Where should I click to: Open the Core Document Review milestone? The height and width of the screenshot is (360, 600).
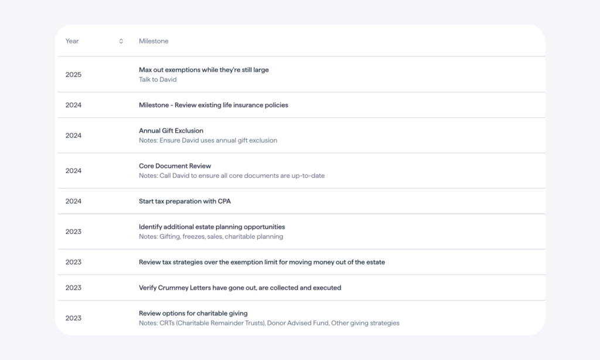pos(175,166)
